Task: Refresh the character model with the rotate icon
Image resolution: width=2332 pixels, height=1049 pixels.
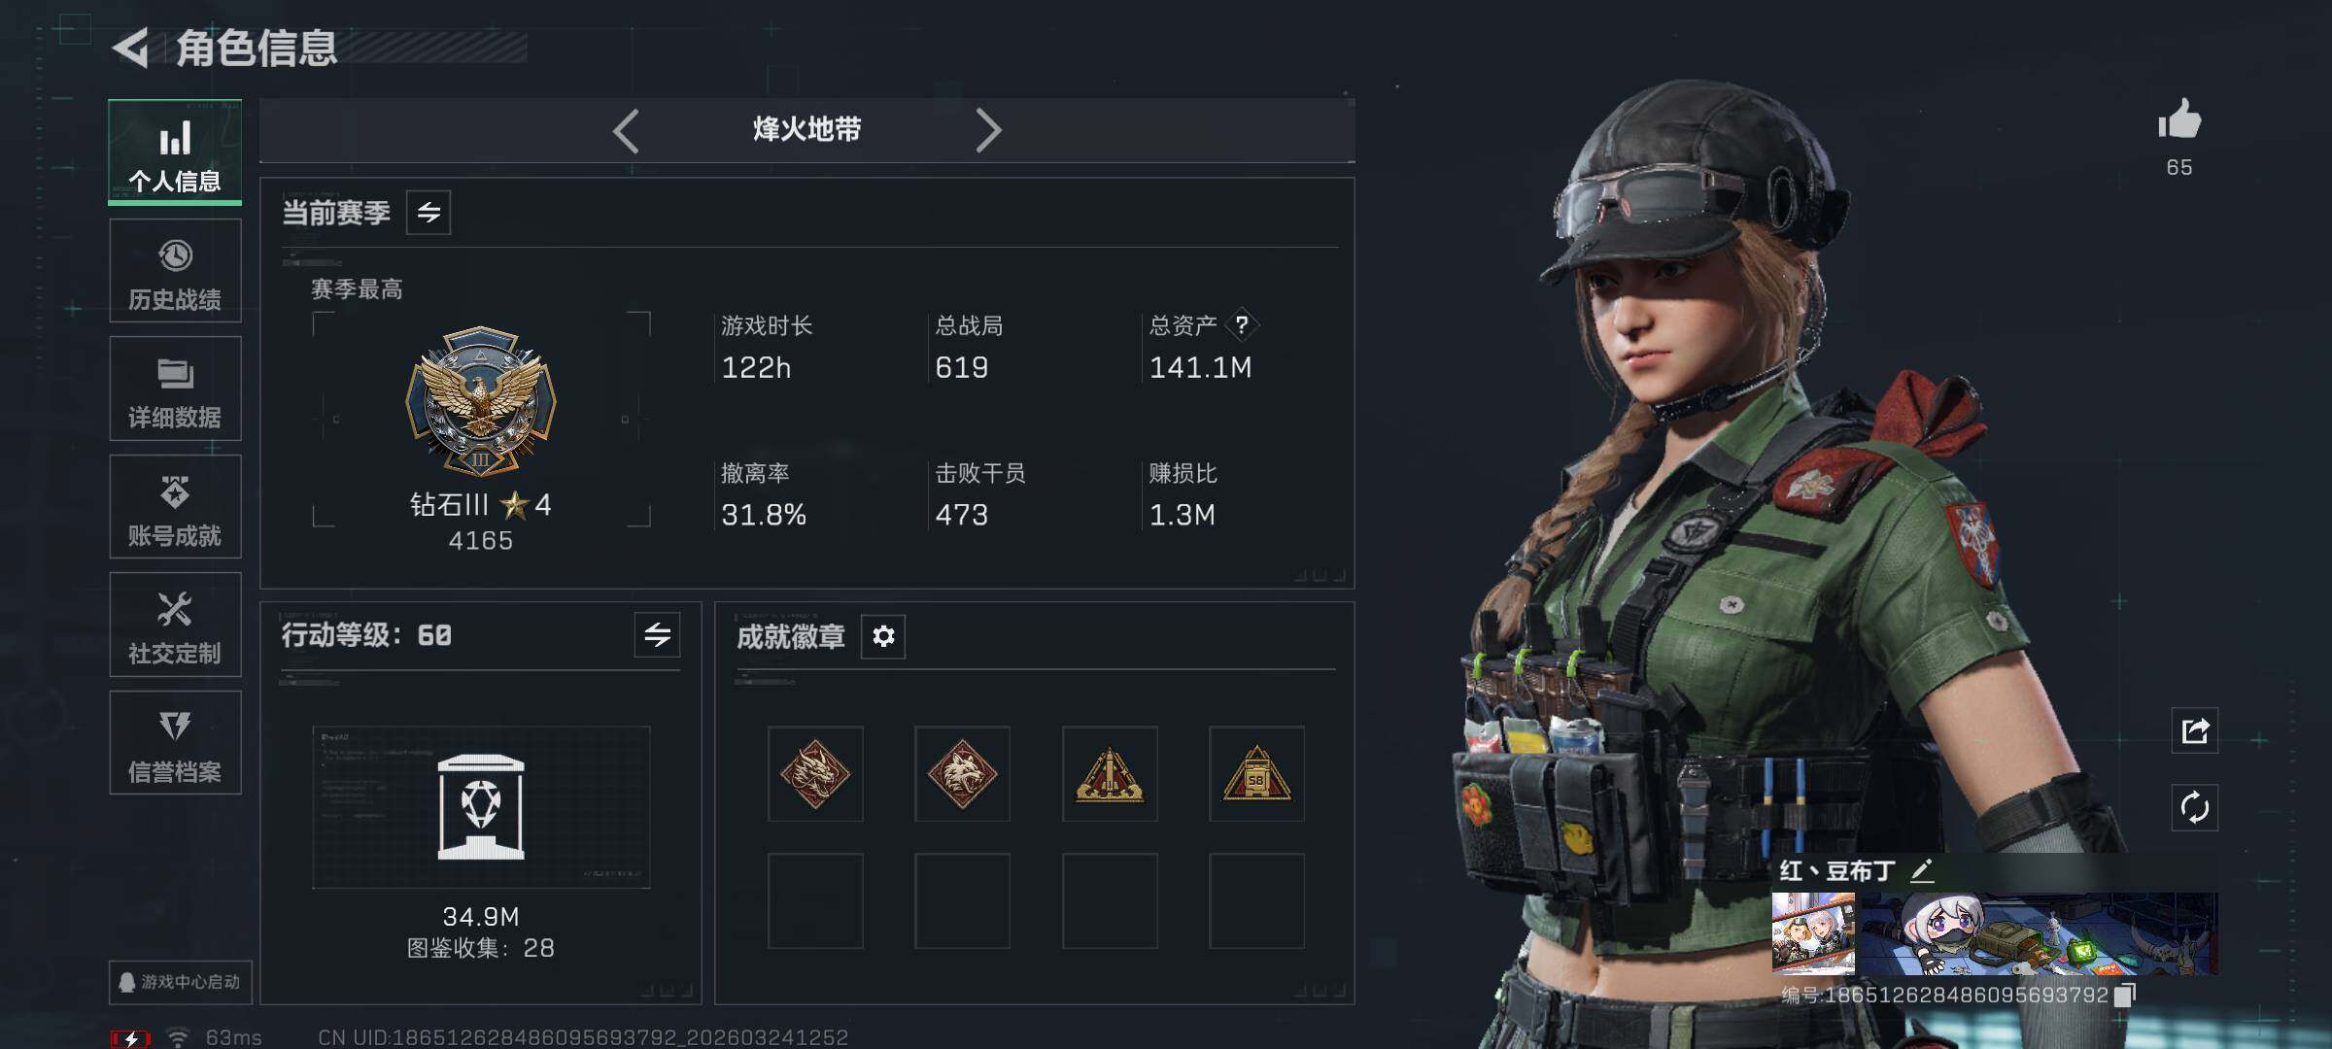Action: point(2195,807)
